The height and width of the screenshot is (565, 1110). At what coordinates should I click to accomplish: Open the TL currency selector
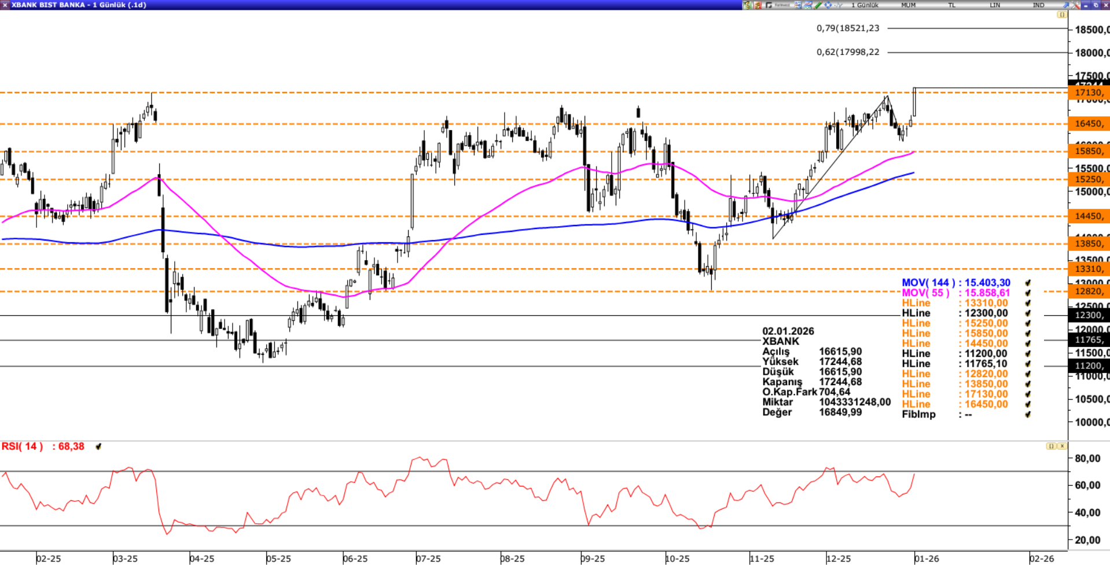951,5
